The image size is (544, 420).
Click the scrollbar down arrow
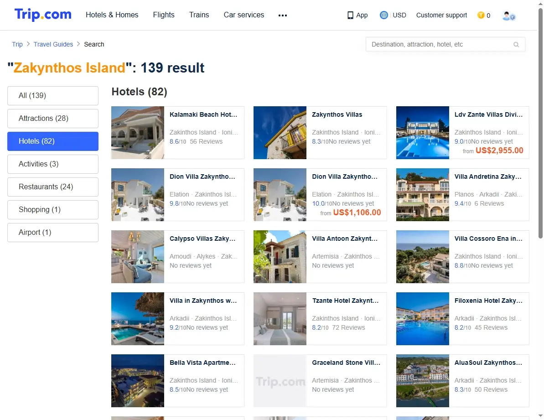tap(540, 416)
